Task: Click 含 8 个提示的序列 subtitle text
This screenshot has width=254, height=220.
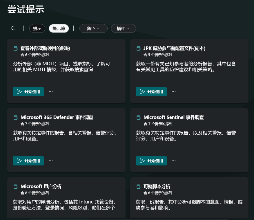Action: pyautogui.click(x=35, y=193)
